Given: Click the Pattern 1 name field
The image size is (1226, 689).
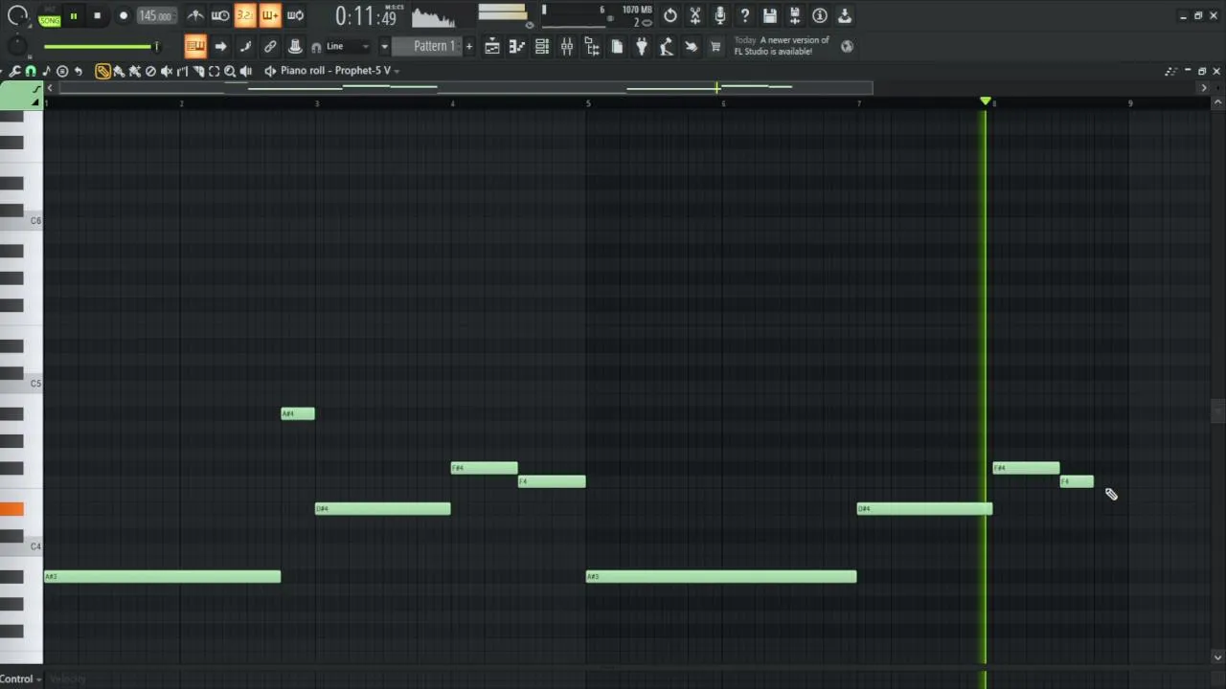Looking at the screenshot, I should pos(427,46).
